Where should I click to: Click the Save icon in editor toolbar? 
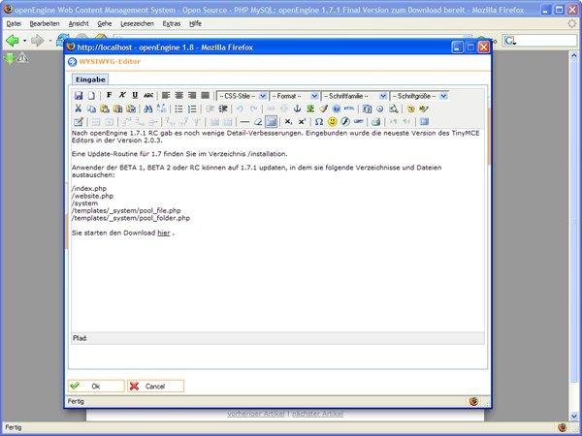point(79,96)
